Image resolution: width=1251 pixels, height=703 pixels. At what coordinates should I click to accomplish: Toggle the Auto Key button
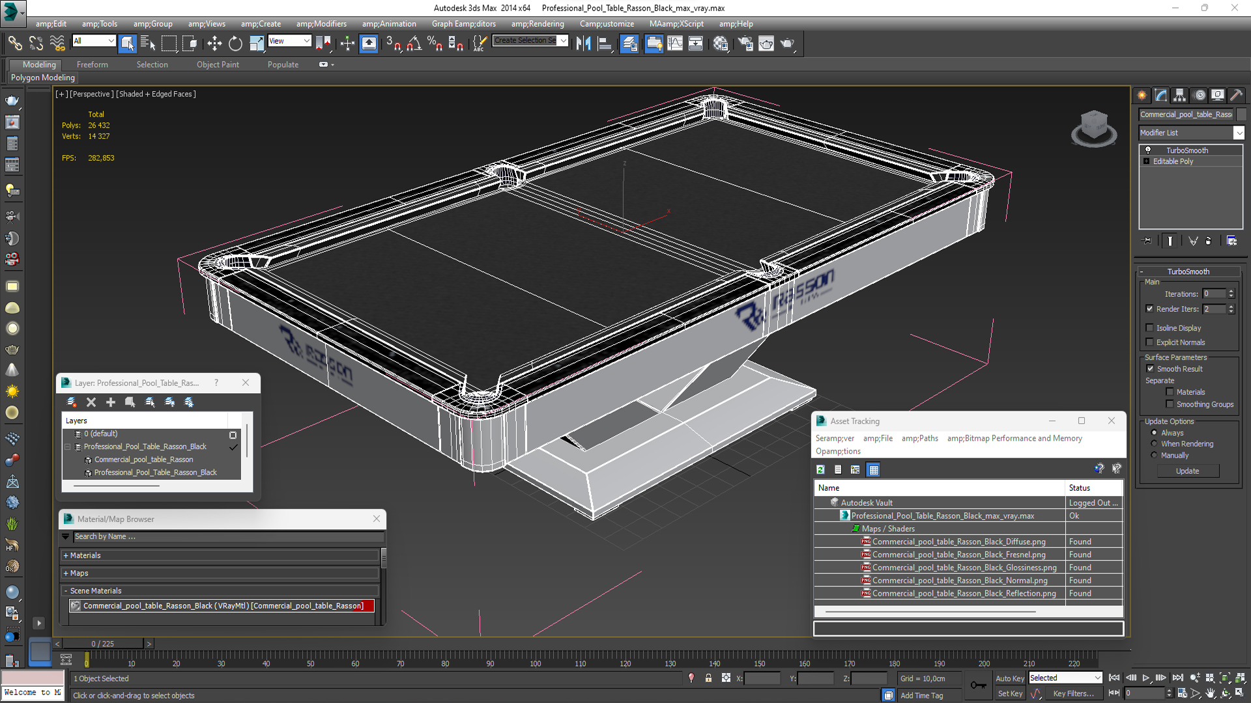[x=1009, y=678]
